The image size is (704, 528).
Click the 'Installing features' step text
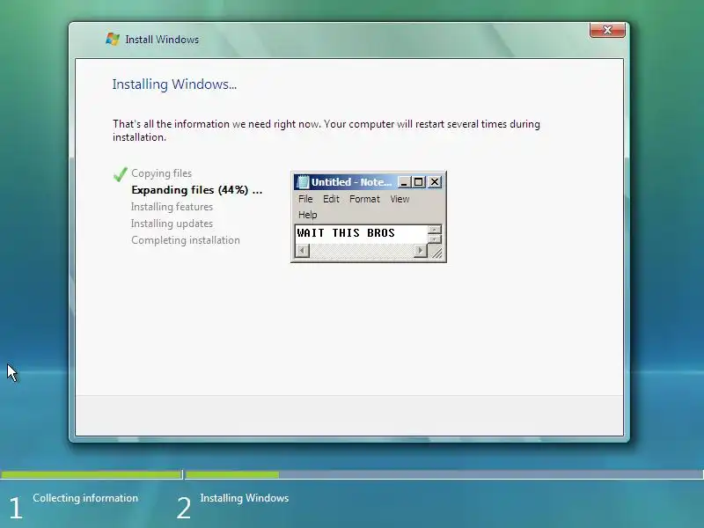[172, 207]
